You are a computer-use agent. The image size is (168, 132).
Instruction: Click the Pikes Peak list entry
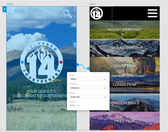click(x=125, y=121)
